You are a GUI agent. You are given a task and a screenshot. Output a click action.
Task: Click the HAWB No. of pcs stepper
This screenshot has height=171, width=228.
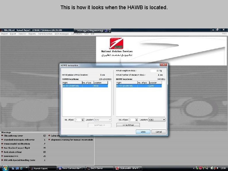[136, 120]
